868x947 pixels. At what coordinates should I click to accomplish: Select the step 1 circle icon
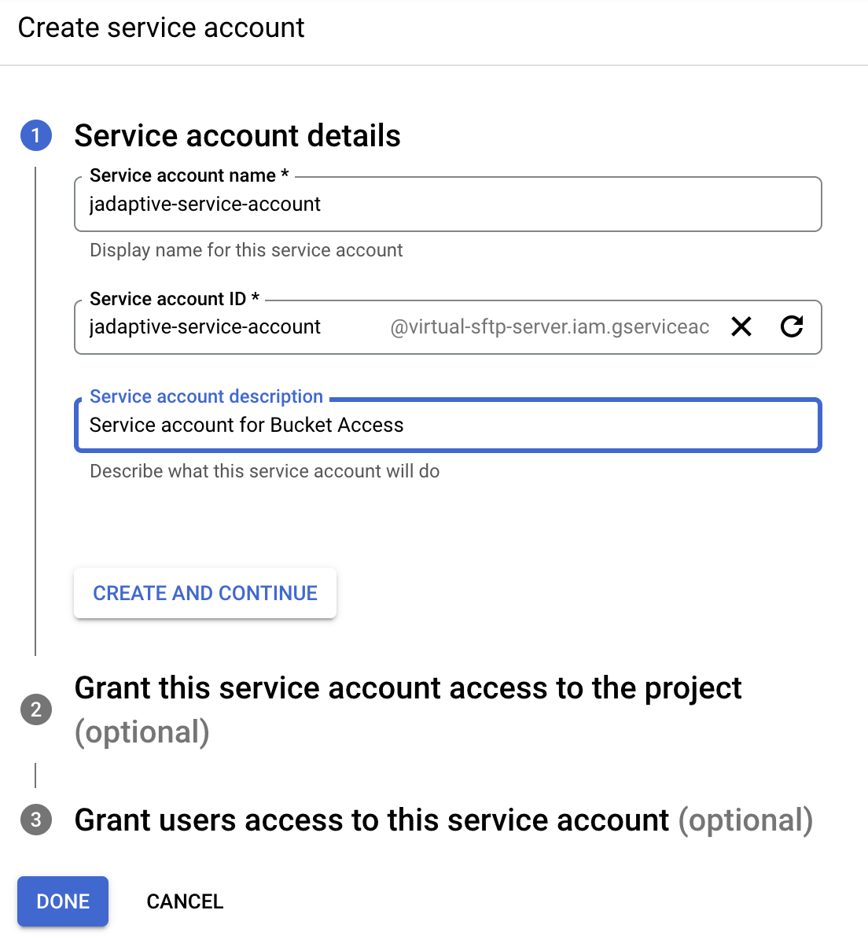tap(36, 135)
